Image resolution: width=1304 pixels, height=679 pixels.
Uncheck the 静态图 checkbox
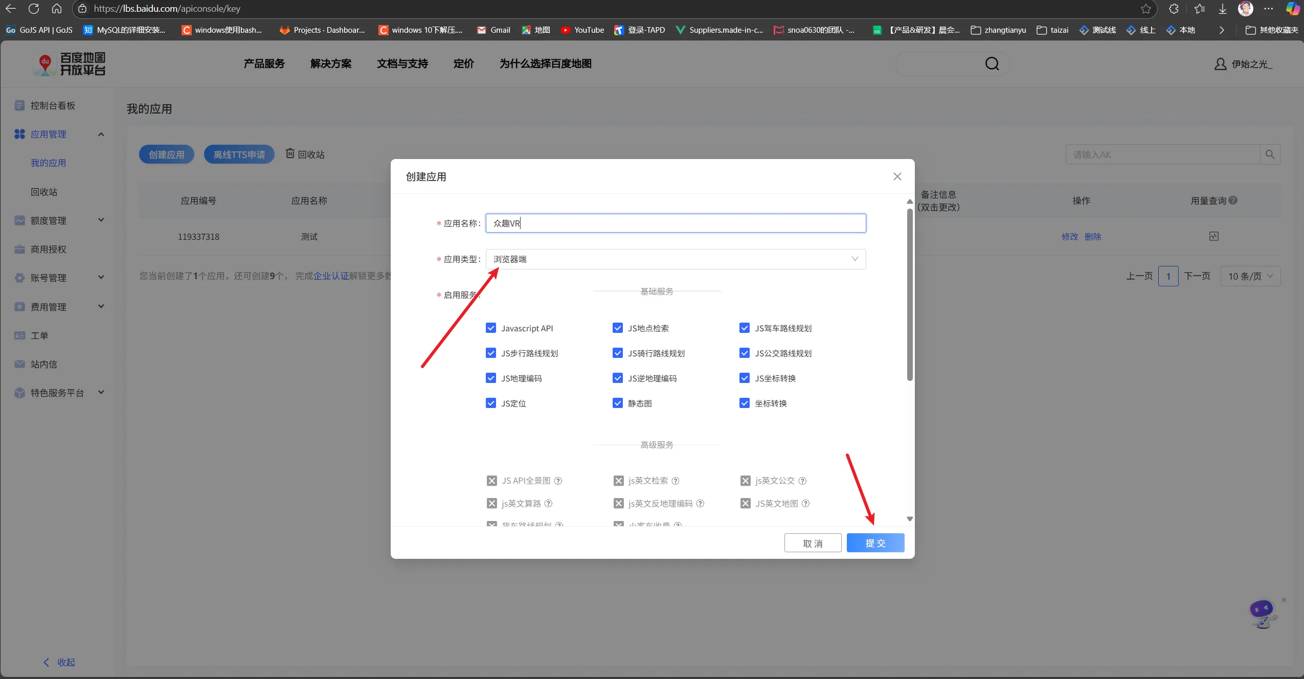(618, 403)
